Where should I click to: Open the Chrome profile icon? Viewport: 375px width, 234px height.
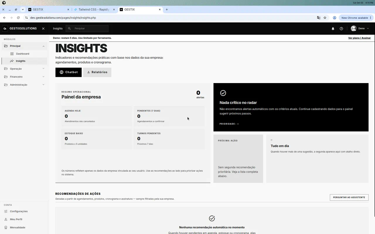click(334, 18)
